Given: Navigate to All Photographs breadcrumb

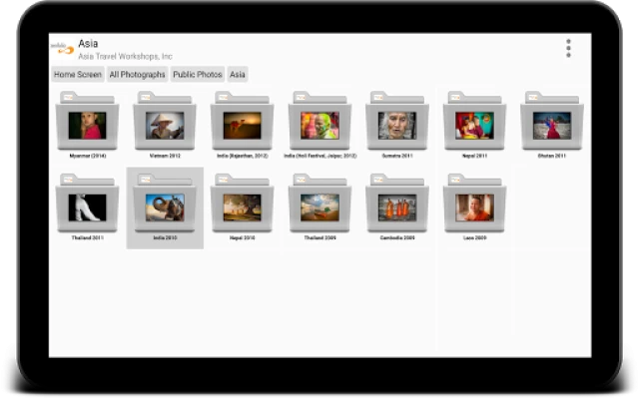Looking at the screenshot, I should pos(138,75).
